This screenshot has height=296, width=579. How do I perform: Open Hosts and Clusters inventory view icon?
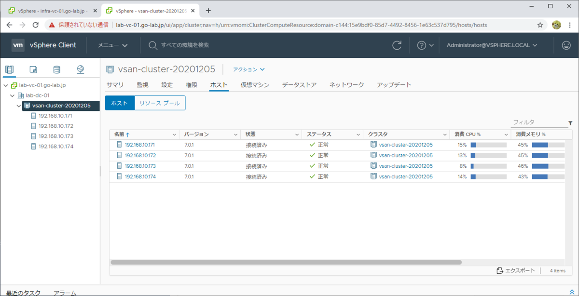(x=9, y=70)
